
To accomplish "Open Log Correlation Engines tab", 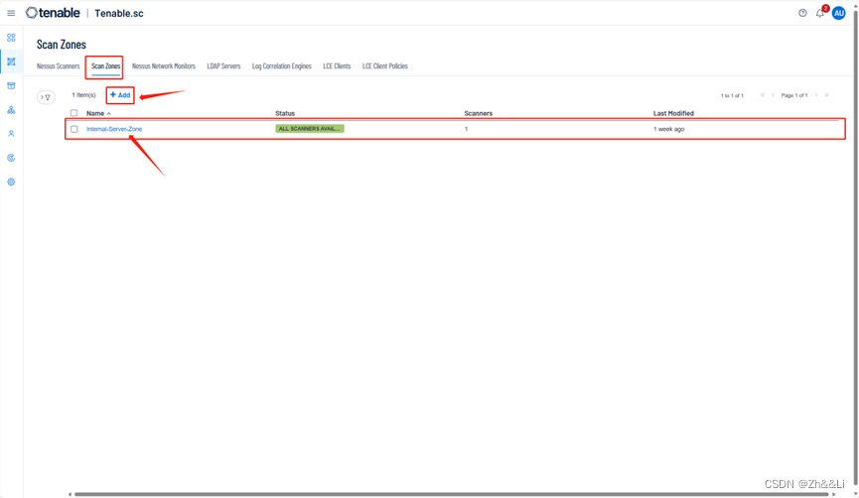I will pyautogui.click(x=282, y=66).
